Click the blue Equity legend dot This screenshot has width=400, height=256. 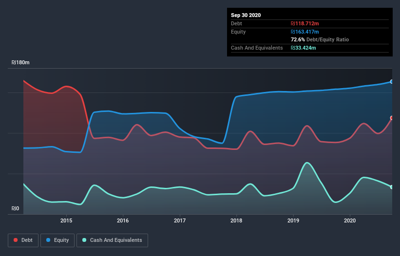click(48, 240)
